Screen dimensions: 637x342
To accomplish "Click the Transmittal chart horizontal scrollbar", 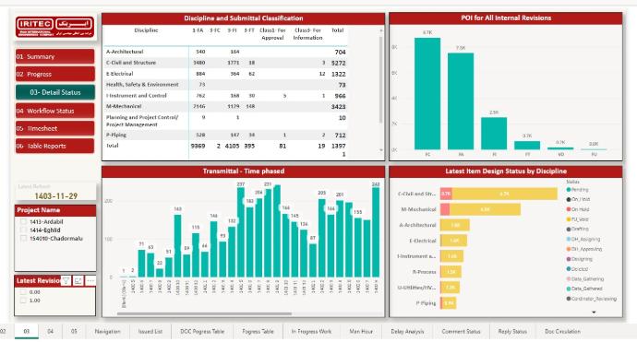I will pos(204,313).
